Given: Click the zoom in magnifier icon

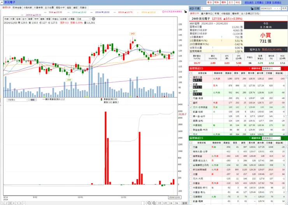Looking at the screenshot, I should [154, 203].
